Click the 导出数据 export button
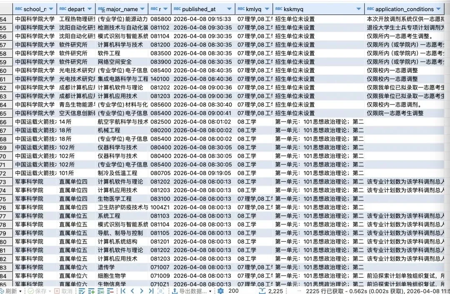 pos(190,291)
